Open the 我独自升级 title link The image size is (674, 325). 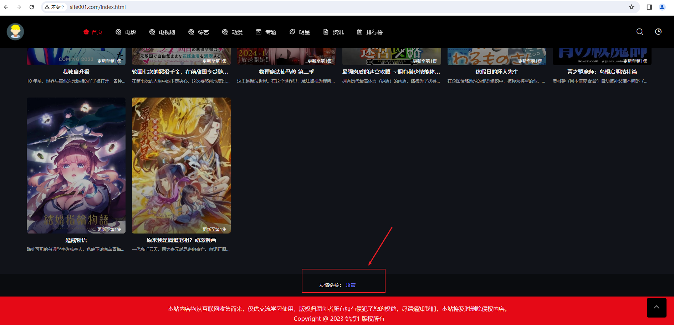click(x=76, y=72)
